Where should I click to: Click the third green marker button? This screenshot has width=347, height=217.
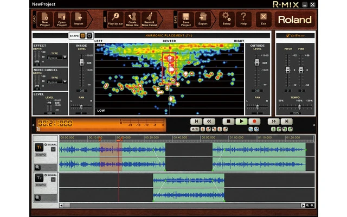285,129
